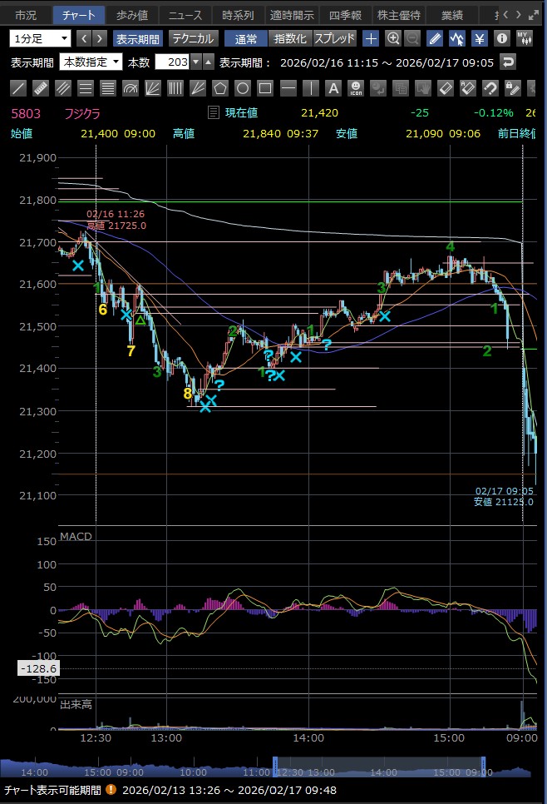Open the 本数指定 display period dropdown

(x=91, y=62)
